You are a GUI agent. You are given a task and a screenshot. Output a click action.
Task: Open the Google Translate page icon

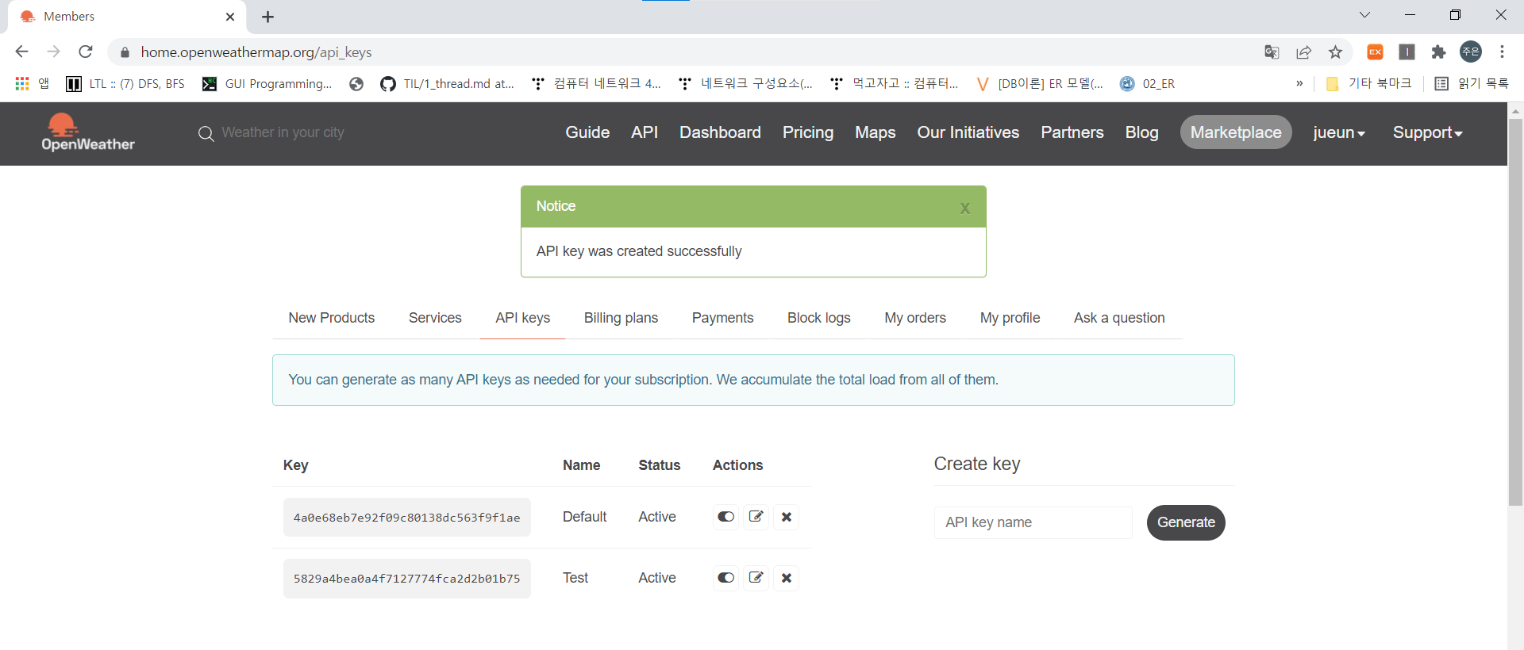1272,52
